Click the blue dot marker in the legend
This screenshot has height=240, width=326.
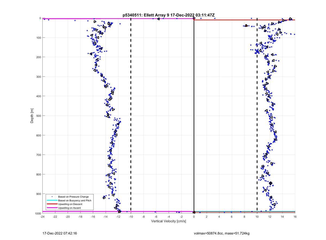52,197
